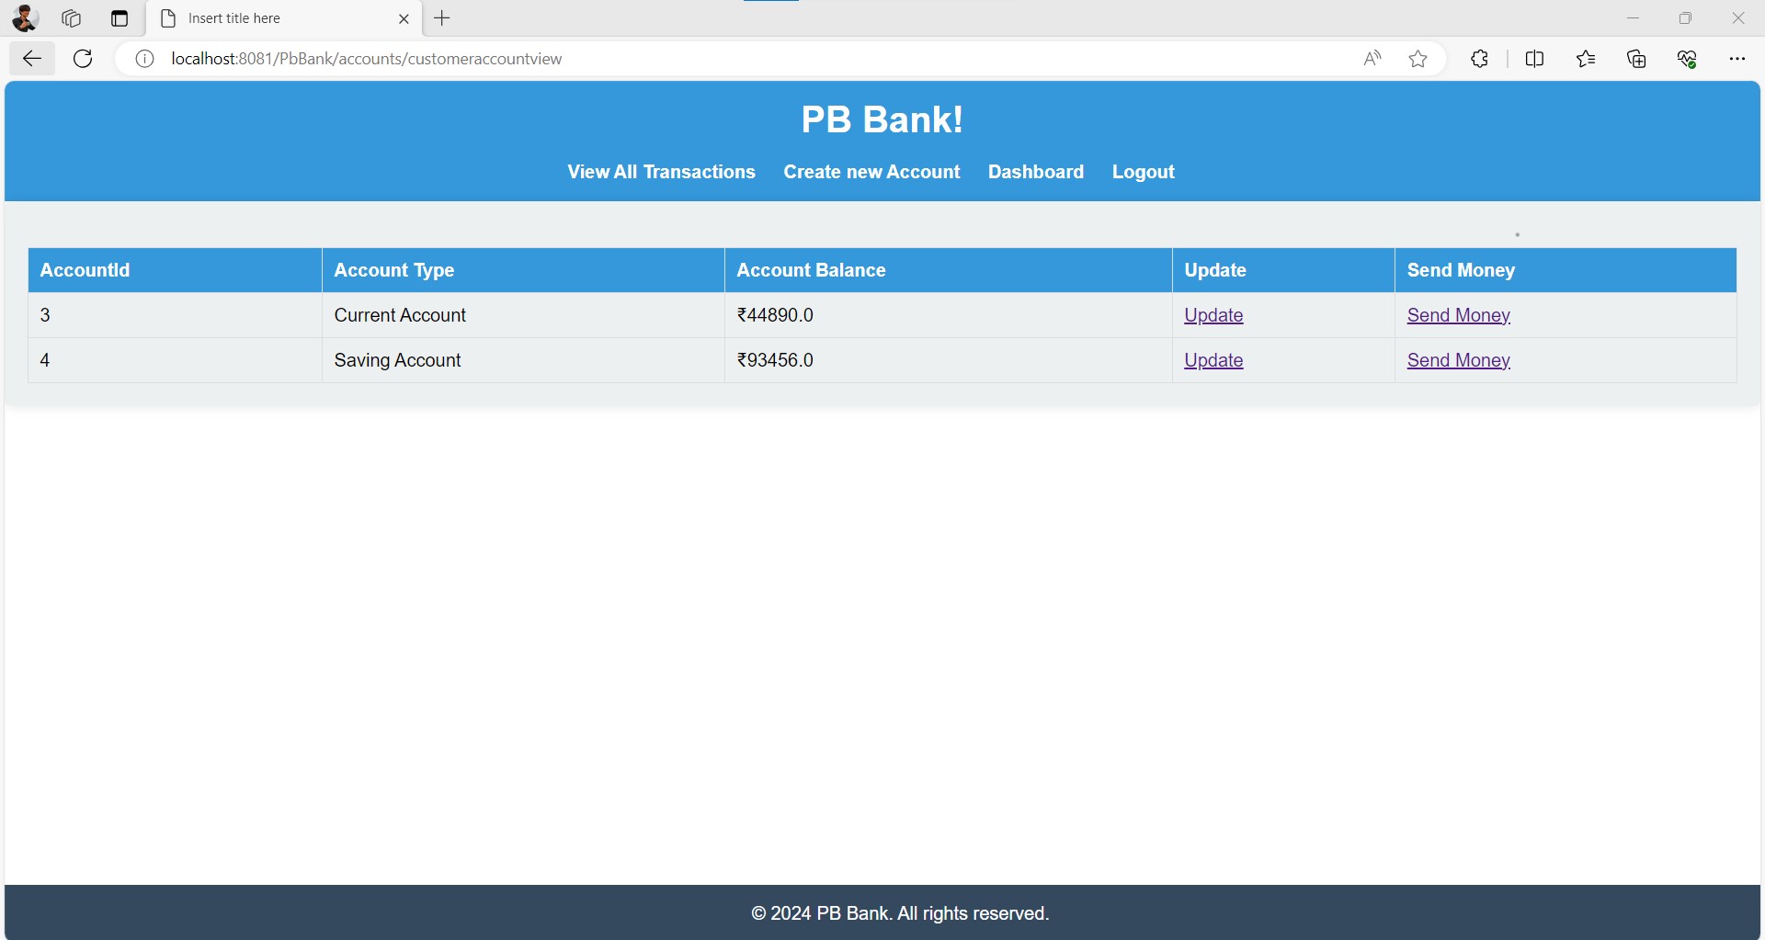Log out of PB Bank
The image size is (1765, 940).
point(1144,172)
